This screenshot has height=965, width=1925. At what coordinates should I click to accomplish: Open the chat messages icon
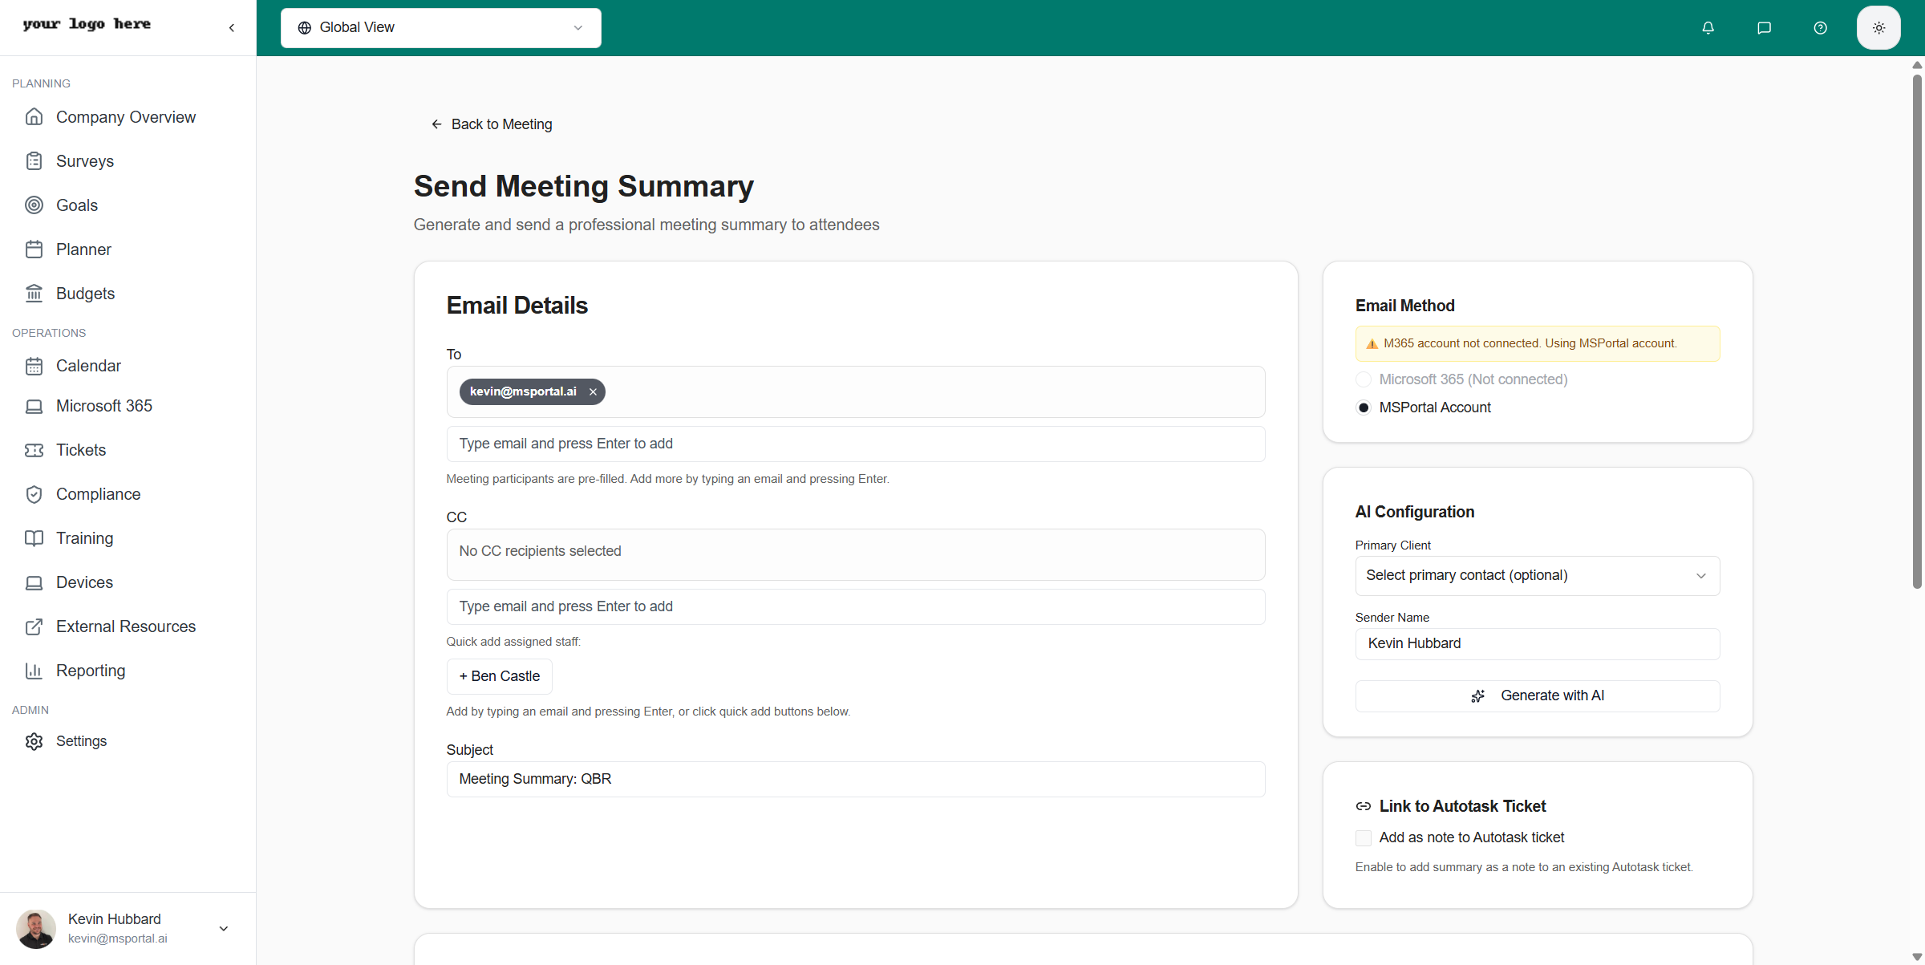(x=1764, y=27)
